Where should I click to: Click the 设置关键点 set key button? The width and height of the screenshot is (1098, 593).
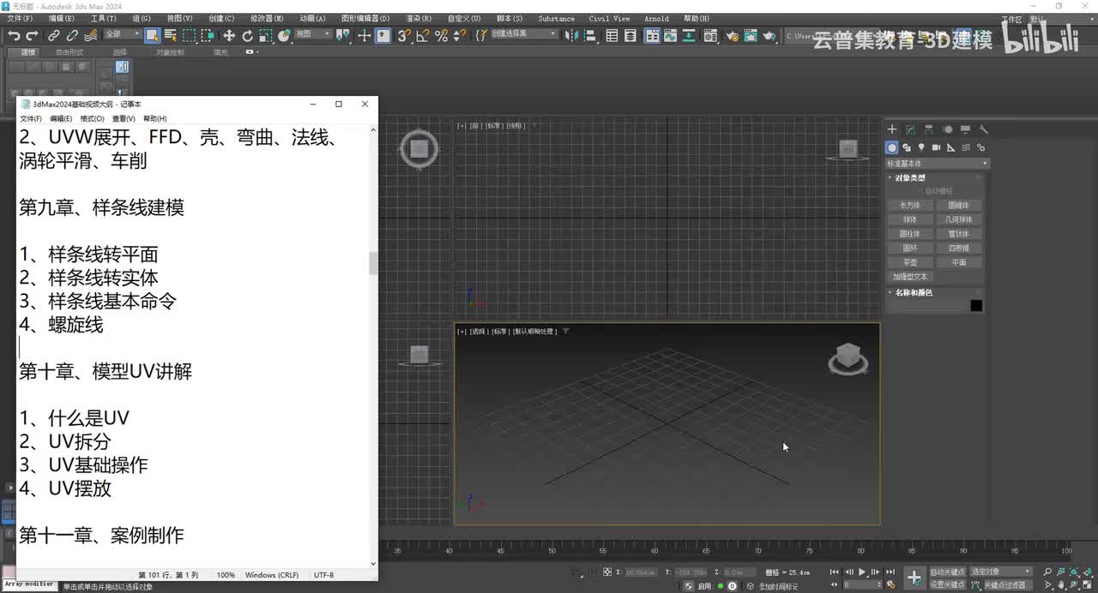point(947,584)
